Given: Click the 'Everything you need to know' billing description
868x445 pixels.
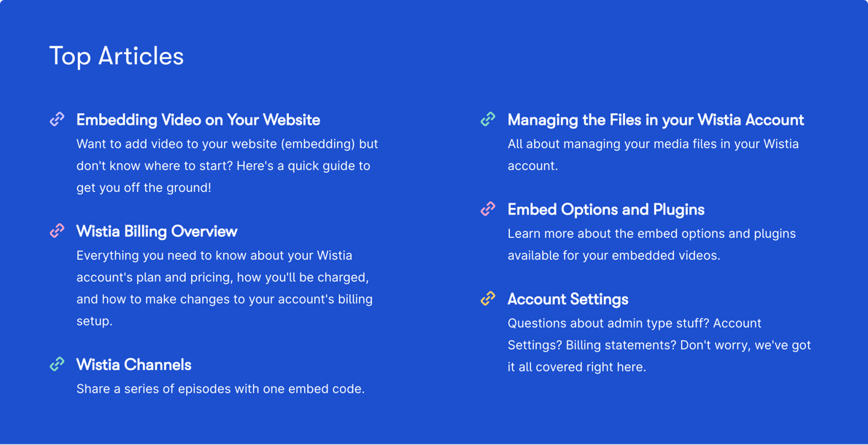Looking at the screenshot, I should (225, 288).
